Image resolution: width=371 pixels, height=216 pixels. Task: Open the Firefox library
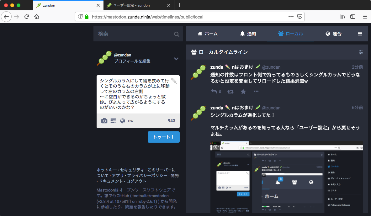pyautogui.click(x=343, y=17)
